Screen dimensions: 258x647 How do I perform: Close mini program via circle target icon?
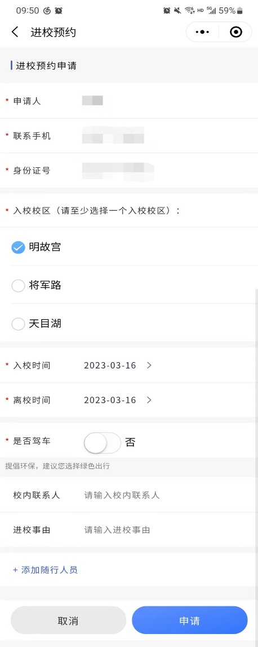click(x=236, y=32)
